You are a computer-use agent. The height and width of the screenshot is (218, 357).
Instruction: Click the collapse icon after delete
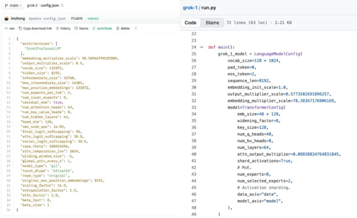pyautogui.click(x=136, y=28)
